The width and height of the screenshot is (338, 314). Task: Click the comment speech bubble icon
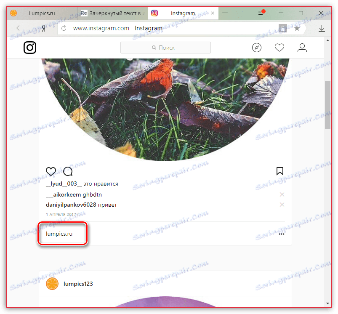pos(68,171)
